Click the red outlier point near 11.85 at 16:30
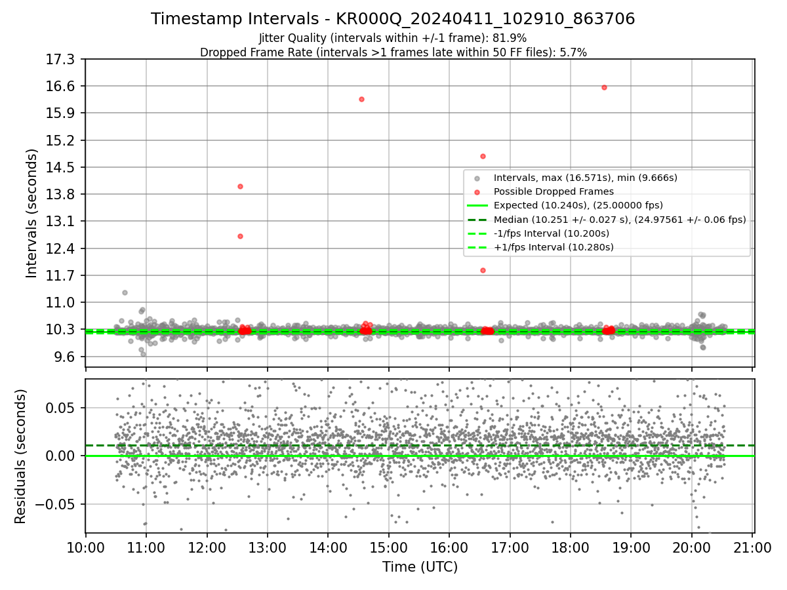The height and width of the screenshot is (590, 787). [483, 270]
